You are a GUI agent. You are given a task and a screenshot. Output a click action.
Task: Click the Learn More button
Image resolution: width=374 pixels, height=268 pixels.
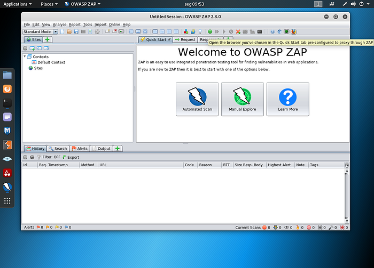(287, 99)
